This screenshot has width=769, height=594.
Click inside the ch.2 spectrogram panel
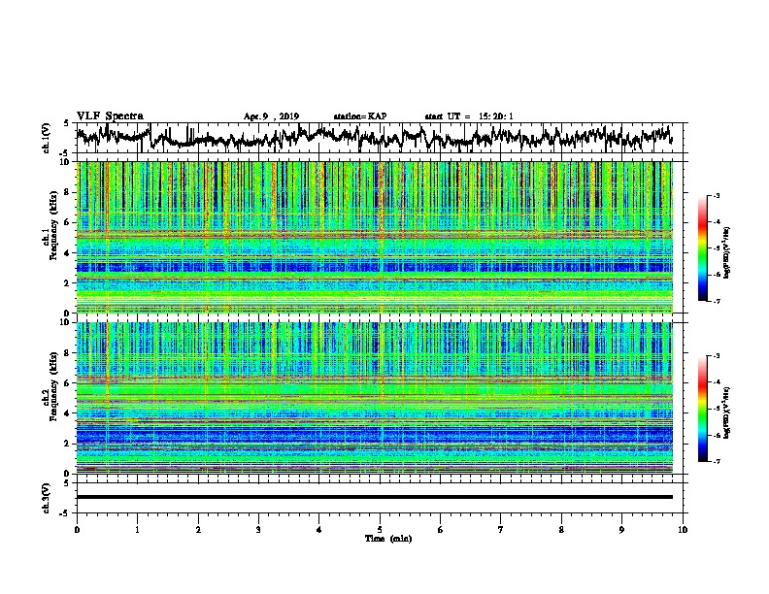tap(375, 398)
